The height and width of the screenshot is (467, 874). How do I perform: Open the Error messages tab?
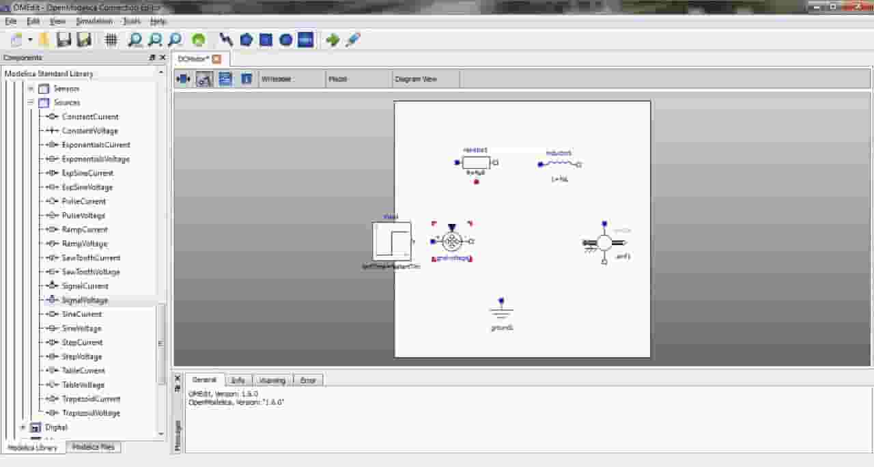click(308, 380)
